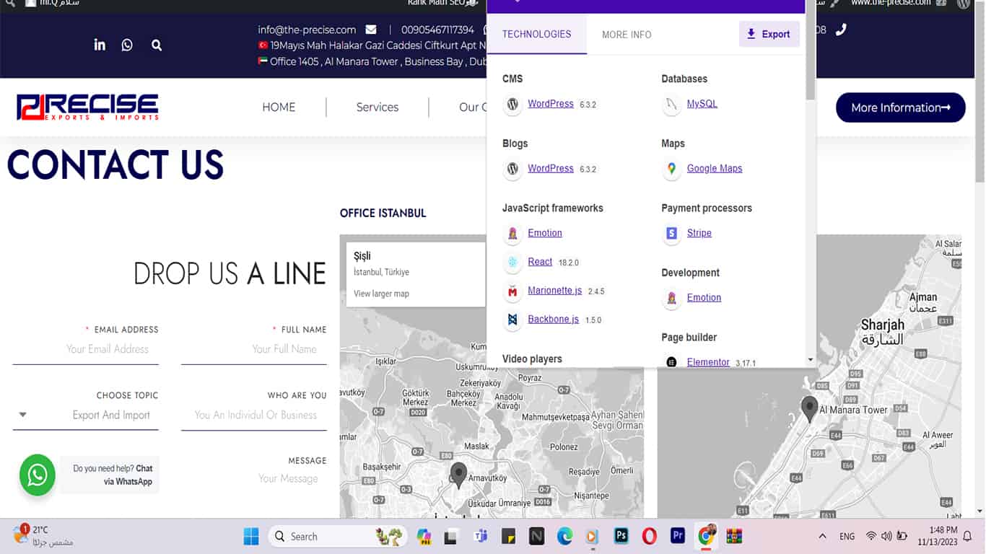Open the MySQL link

(702, 103)
